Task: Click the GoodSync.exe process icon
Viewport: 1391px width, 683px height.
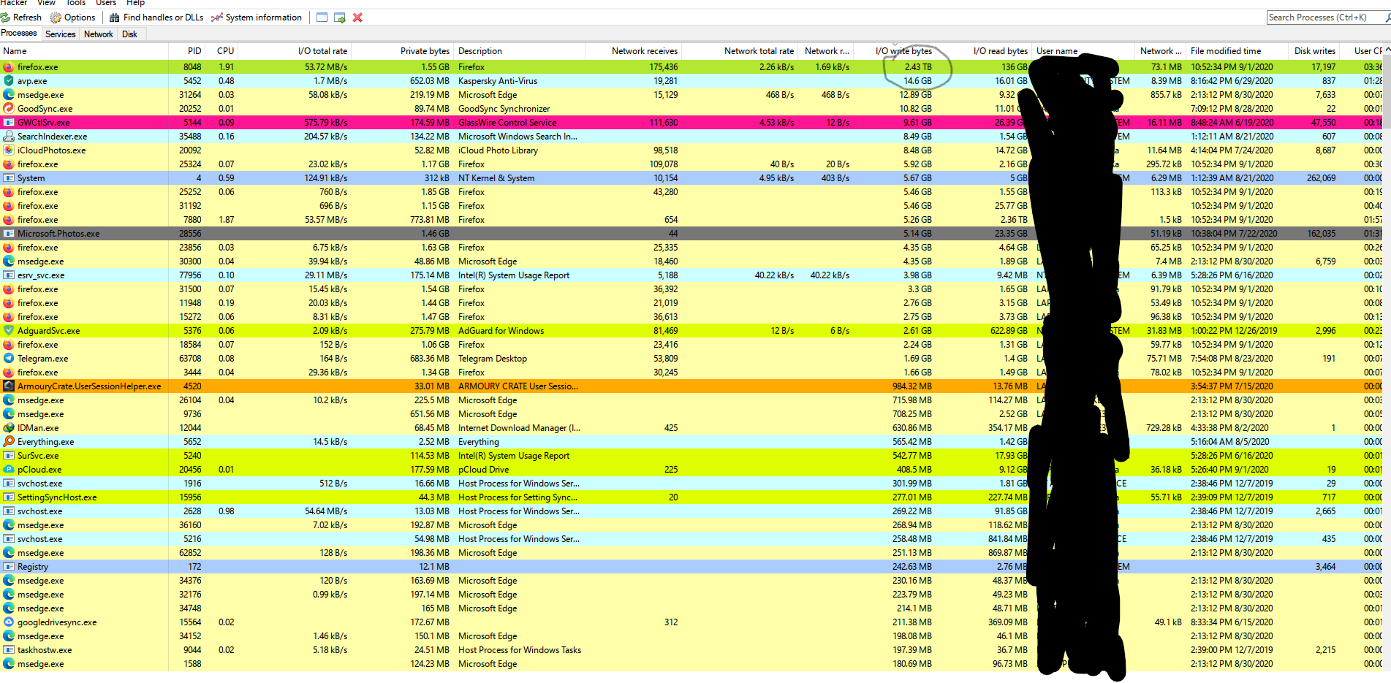Action: (9, 109)
